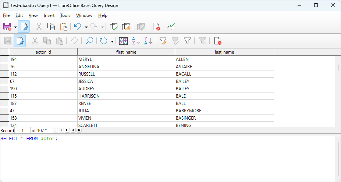
Task: Open the Sort dialog icon
Action: (x=123, y=41)
